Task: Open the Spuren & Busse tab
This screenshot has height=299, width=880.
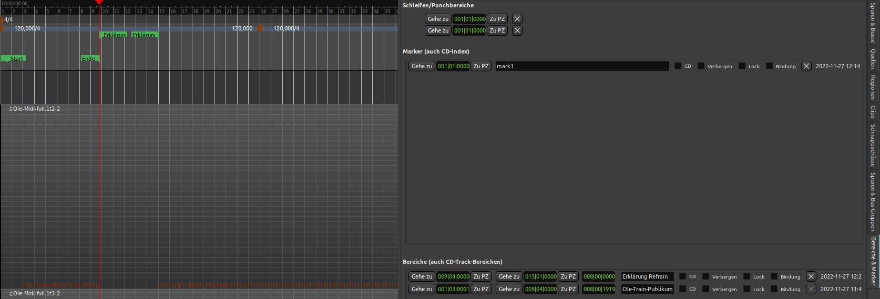Action: [873, 22]
